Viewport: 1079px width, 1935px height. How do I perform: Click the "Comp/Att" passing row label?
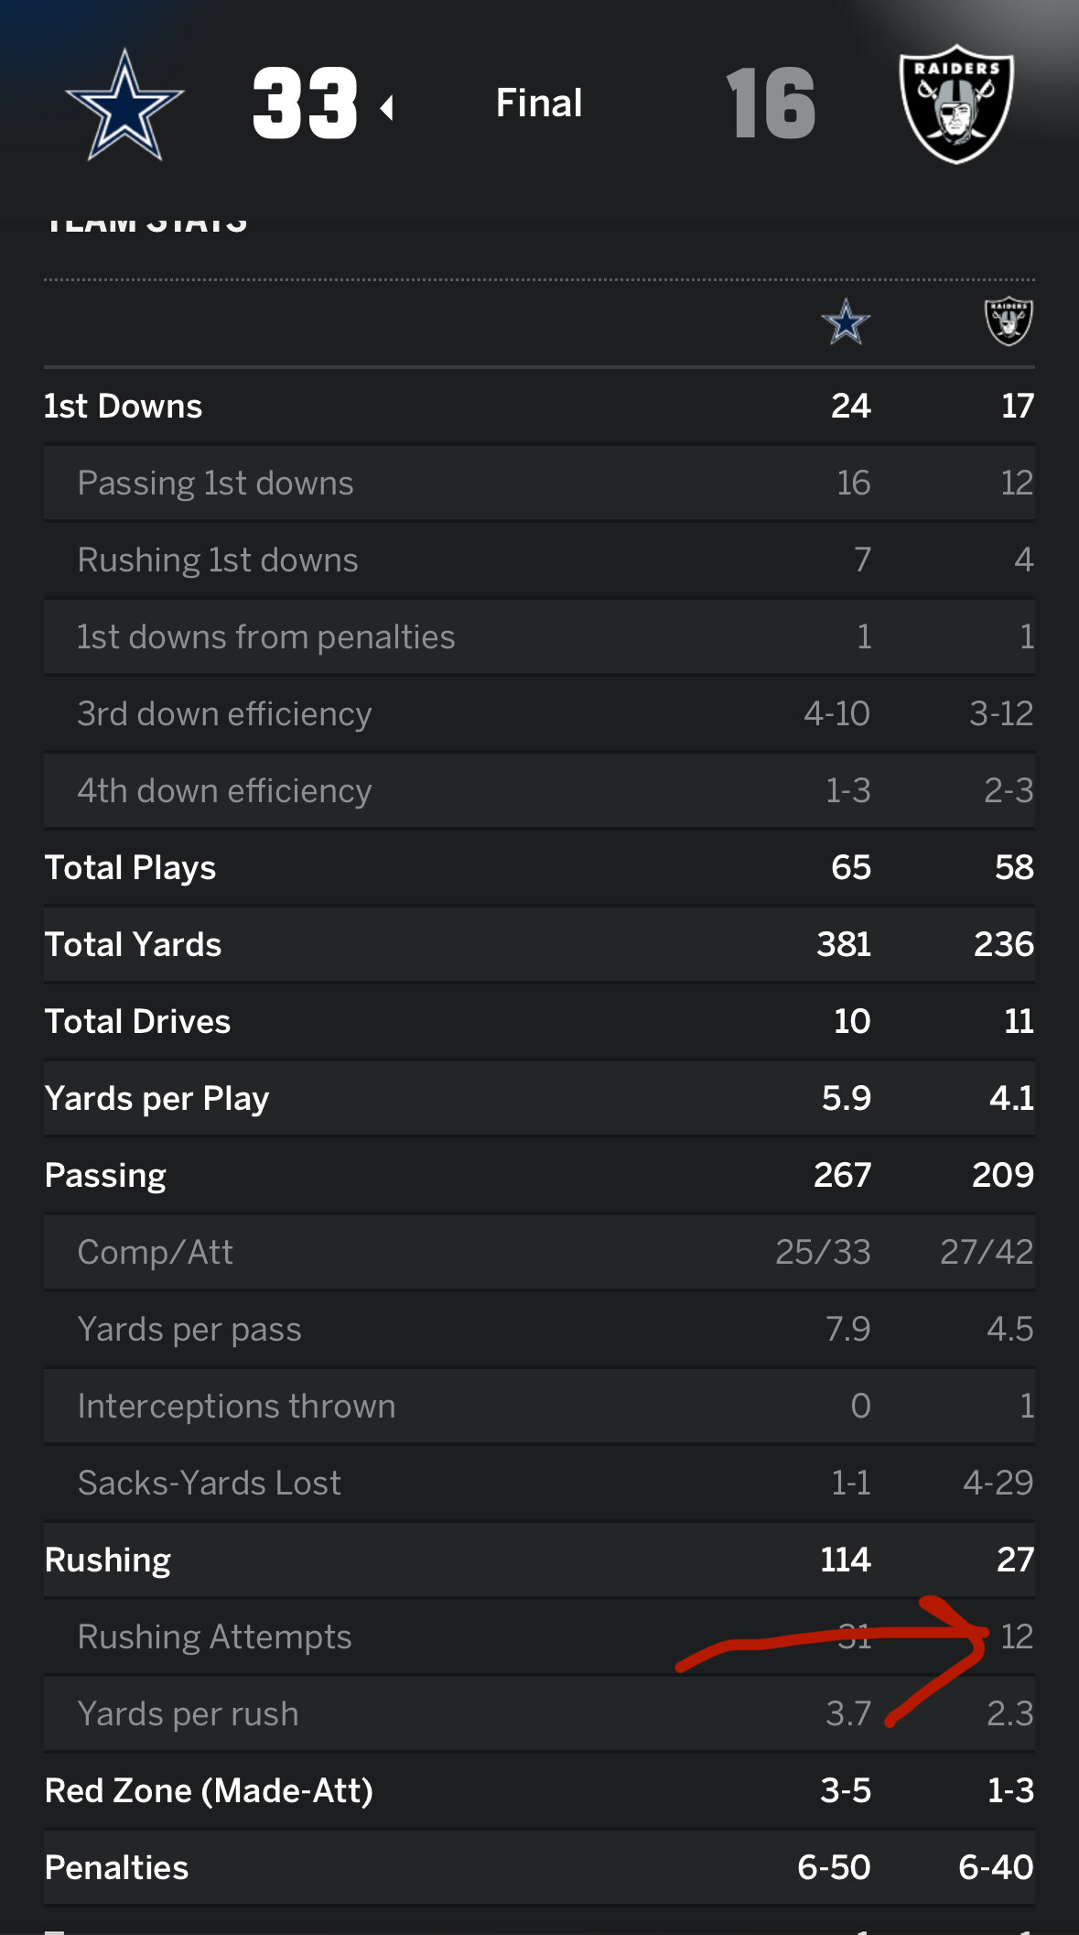pos(156,1253)
